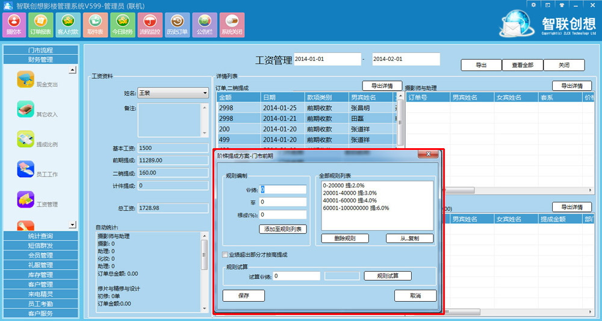Image resolution: width=602 pixels, height=321 pixels.
Task: Open the 订单报表 toolbar icon
Action: pyautogui.click(x=41, y=25)
